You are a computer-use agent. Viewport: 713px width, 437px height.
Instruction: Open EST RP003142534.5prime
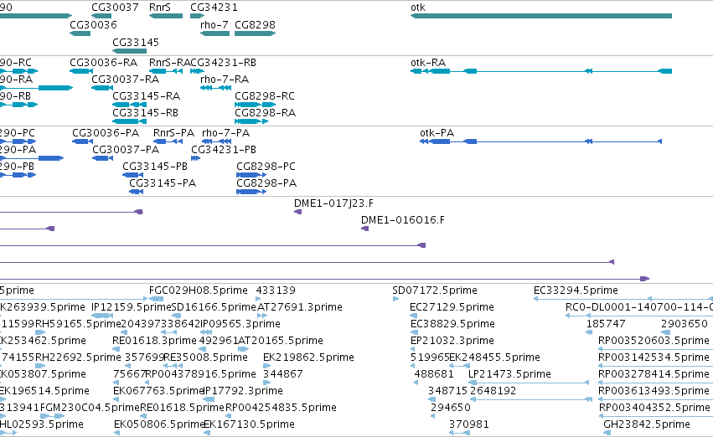point(654,357)
